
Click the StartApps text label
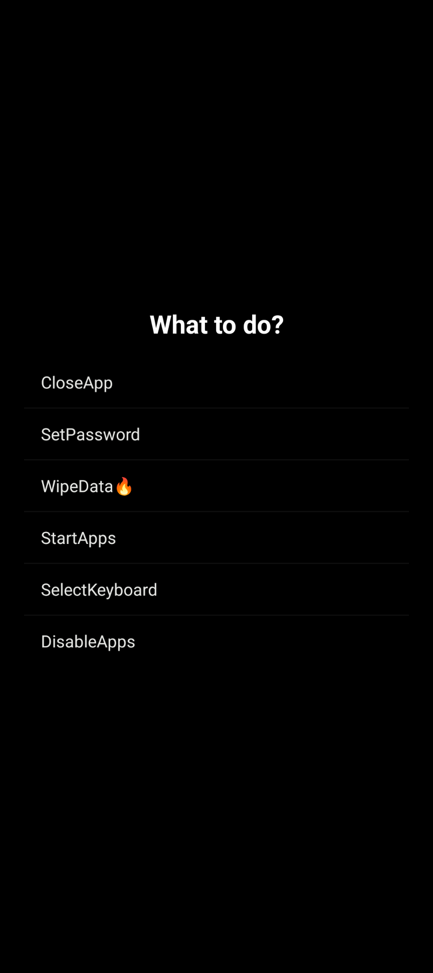tap(78, 538)
